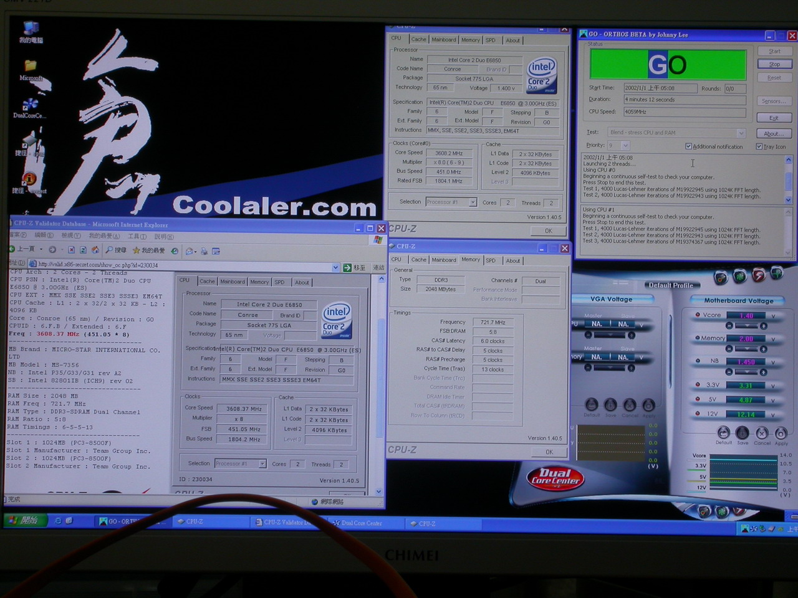
Task: Click the Stop button in ORTHOS
Action: [774, 64]
